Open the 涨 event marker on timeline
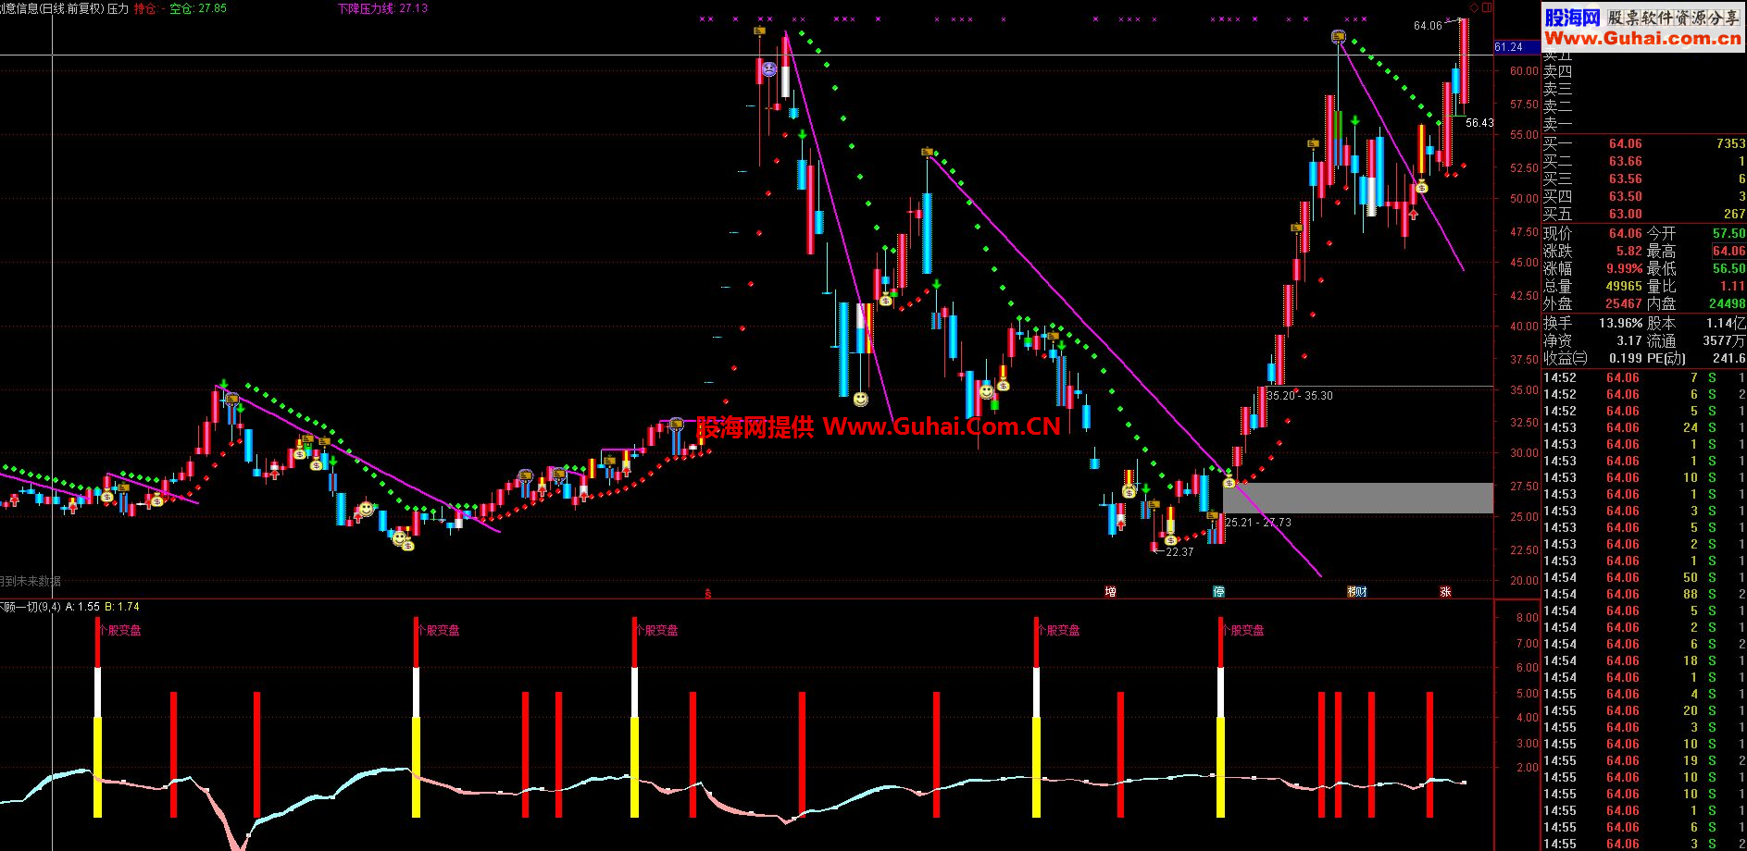 tap(1445, 592)
